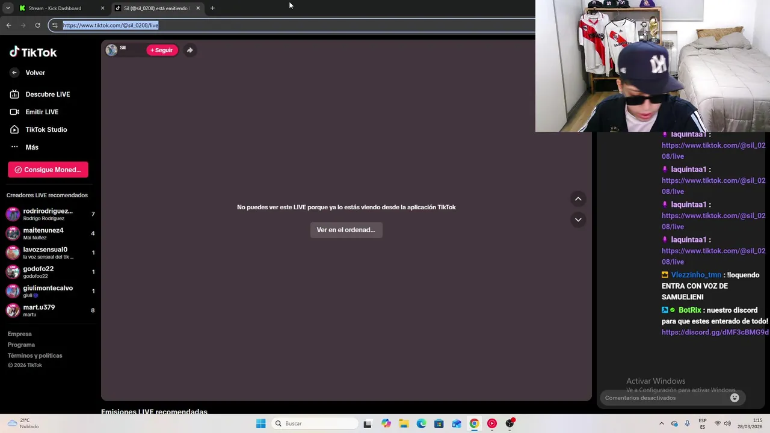This screenshot has width=770, height=433.
Task: Open the Empresa footer link
Action: point(20,334)
